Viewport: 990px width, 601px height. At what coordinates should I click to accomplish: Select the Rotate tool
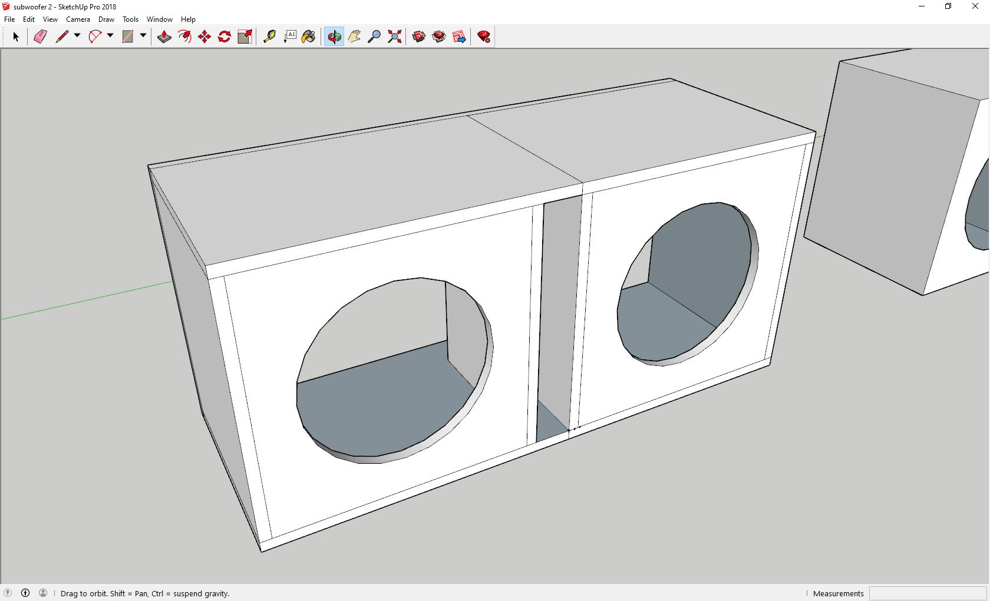point(225,37)
